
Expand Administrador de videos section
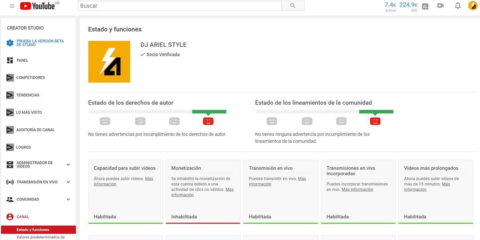click(68, 165)
